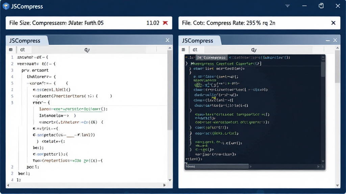Click the left panel 'dt' button
This screenshot has height=194, width=346.
(x=23, y=50)
